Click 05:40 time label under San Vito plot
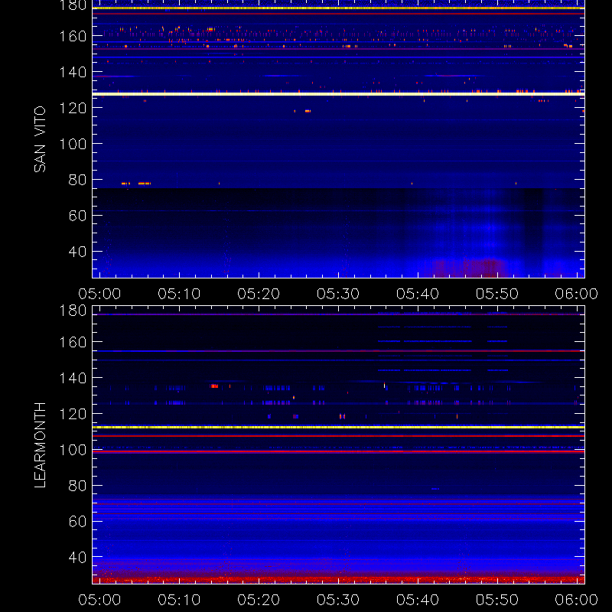 pyautogui.click(x=418, y=294)
